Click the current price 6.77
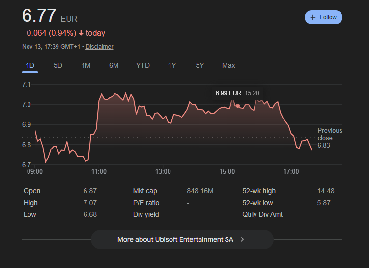This screenshot has height=268, width=369. pyautogui.click(x=39, y=16)
